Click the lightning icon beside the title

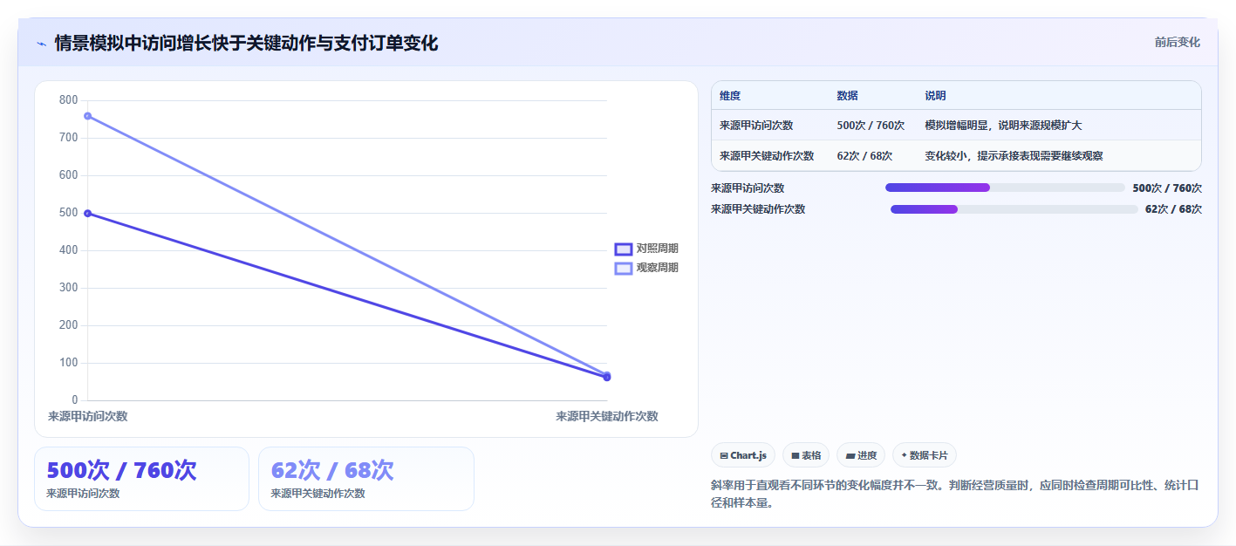(41, 43)
